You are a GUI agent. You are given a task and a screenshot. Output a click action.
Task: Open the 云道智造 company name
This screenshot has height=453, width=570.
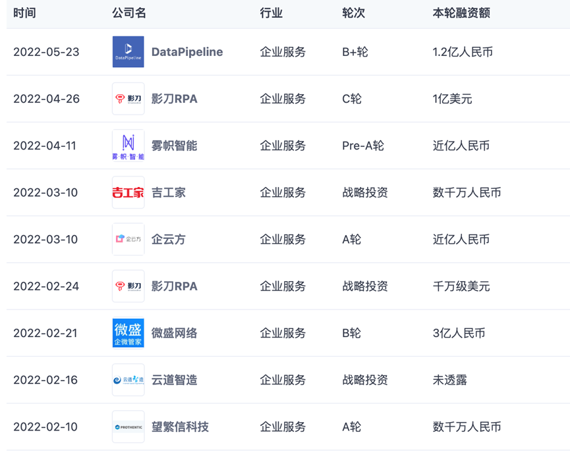pos(174,380)
